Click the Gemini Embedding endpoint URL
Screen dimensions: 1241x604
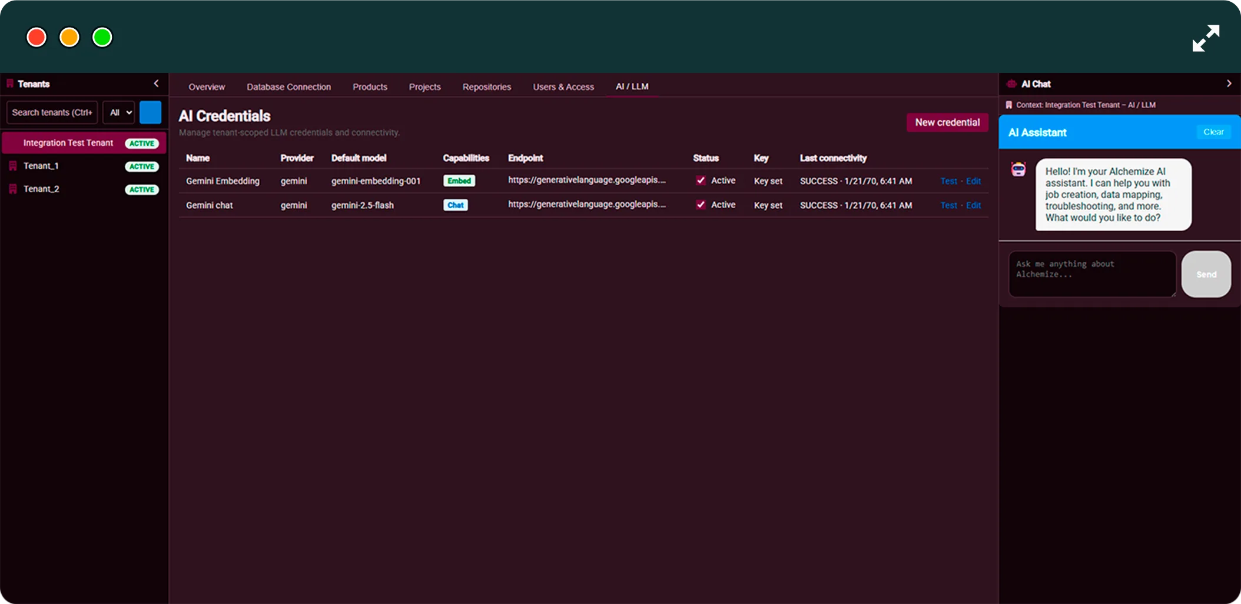coord(587,180)
